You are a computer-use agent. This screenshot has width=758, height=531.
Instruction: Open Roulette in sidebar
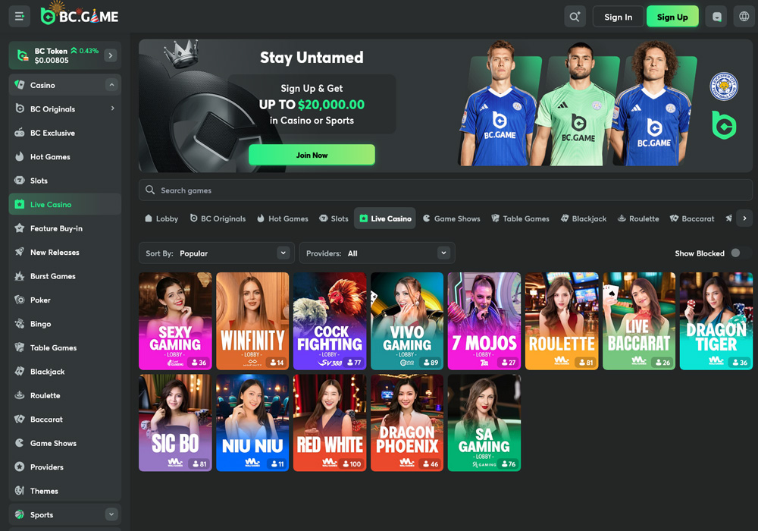point(64,395)
